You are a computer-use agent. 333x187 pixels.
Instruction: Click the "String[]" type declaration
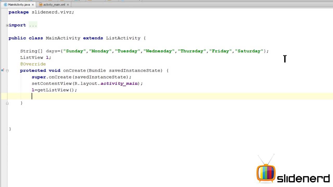pos(31,51)
